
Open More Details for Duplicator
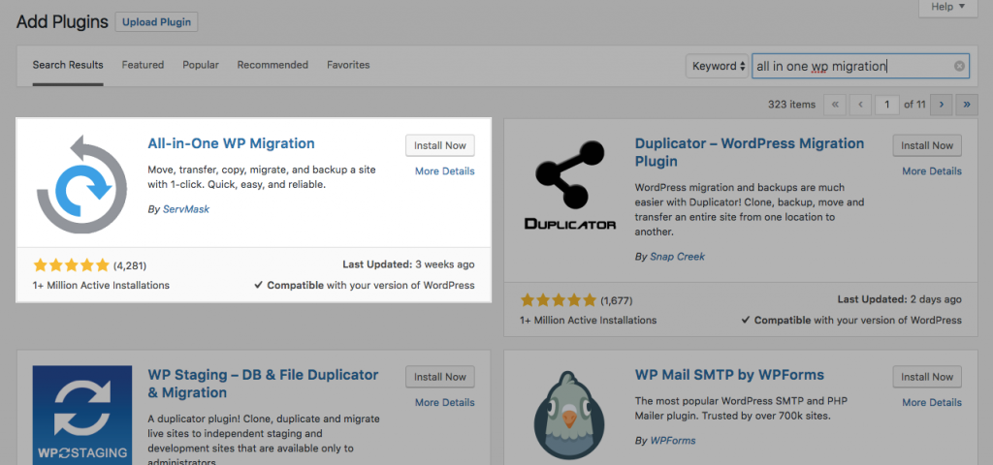tap(932, 170)
